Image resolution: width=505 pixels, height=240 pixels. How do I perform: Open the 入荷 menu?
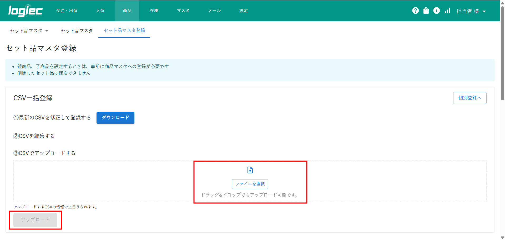[x=100, y=11]
